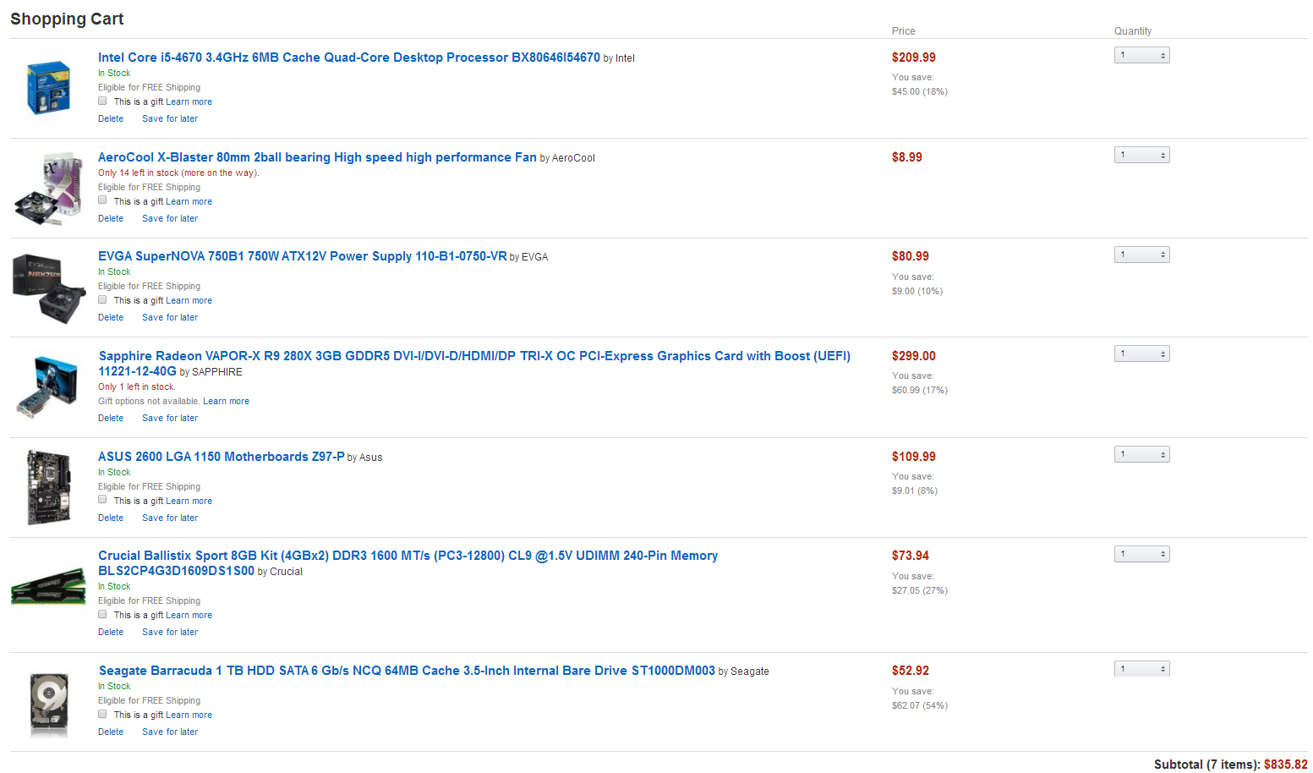Open the Sapphire Radeon graphics card image
Image resolution: width=1313 pixels, height=773 pixels.
coord(47,387)
